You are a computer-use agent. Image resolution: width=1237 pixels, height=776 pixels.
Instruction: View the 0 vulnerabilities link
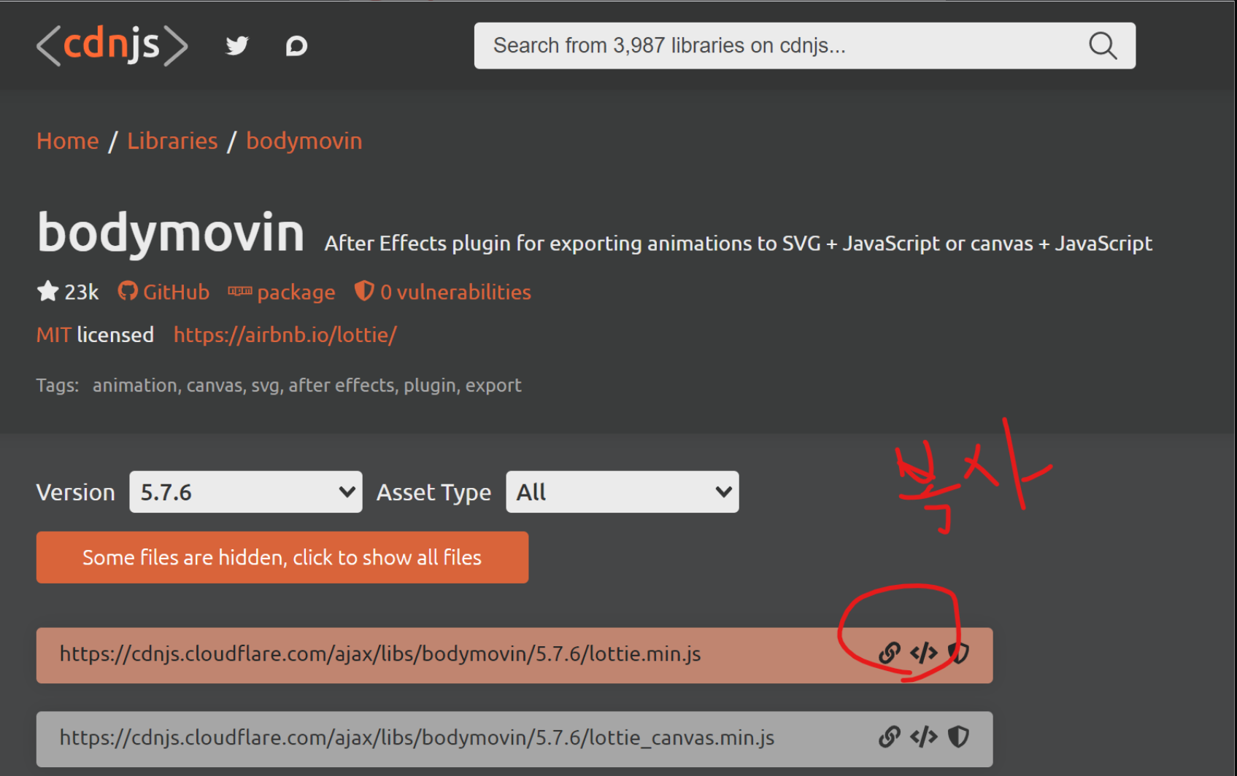tap(455, 292)
